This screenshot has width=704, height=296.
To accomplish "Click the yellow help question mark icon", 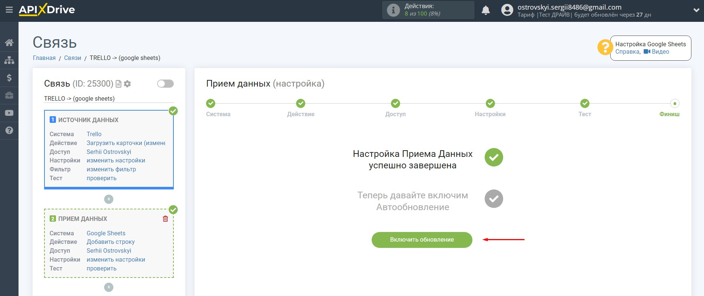I will [x=605, y=47].
